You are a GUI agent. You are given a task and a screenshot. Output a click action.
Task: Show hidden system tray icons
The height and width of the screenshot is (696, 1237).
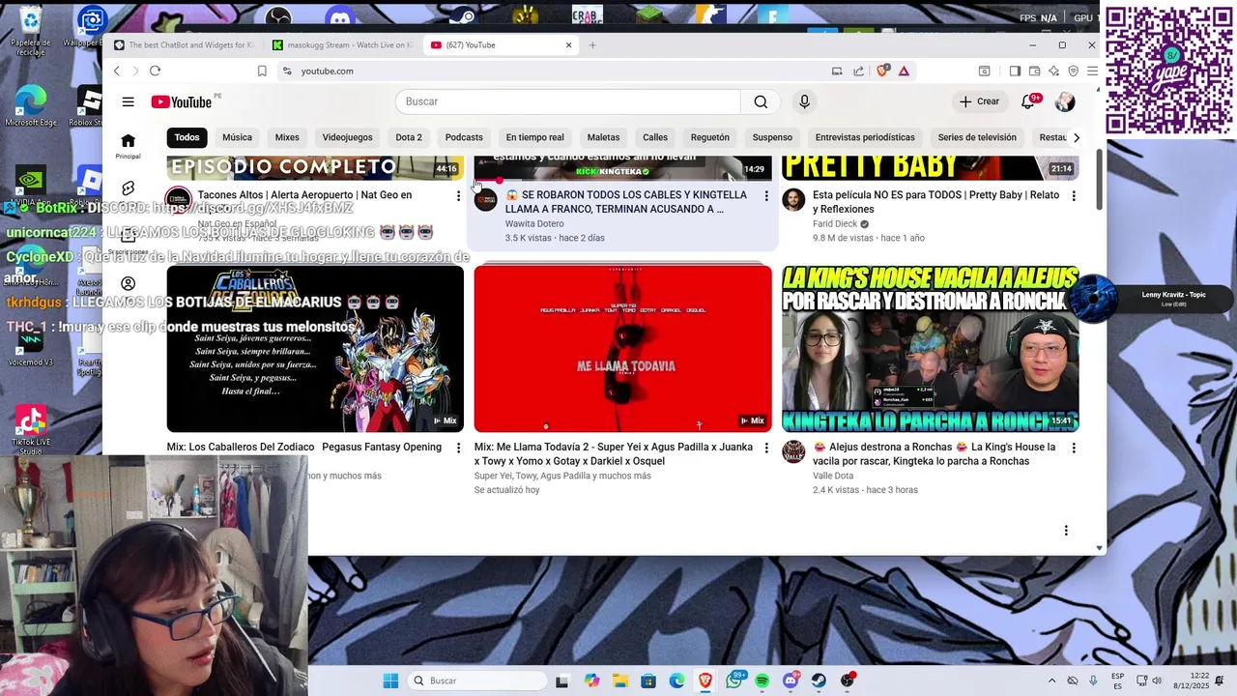point(1051,681)
